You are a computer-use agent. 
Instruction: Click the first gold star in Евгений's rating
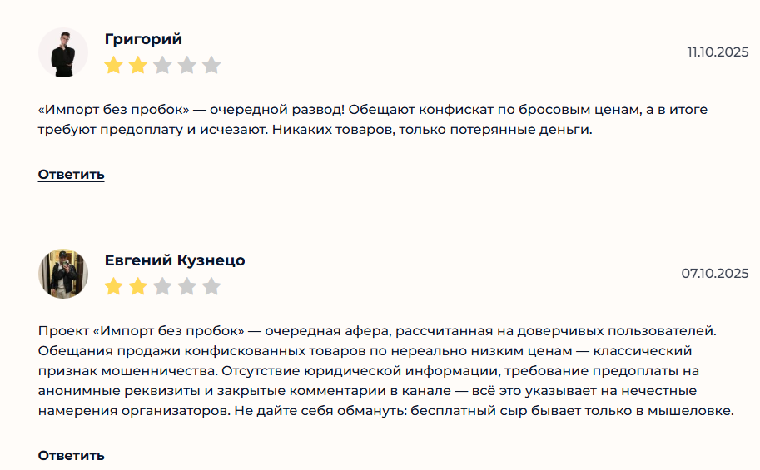pyautogui.click(x=114, y=287)
